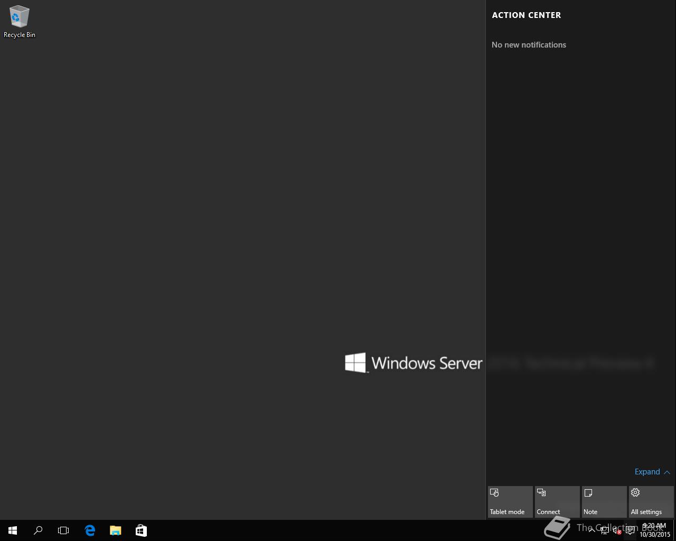This screenshot has height=541, width=676.
Task: Open taskbar Search magnifier
Action: pos(38,530)
